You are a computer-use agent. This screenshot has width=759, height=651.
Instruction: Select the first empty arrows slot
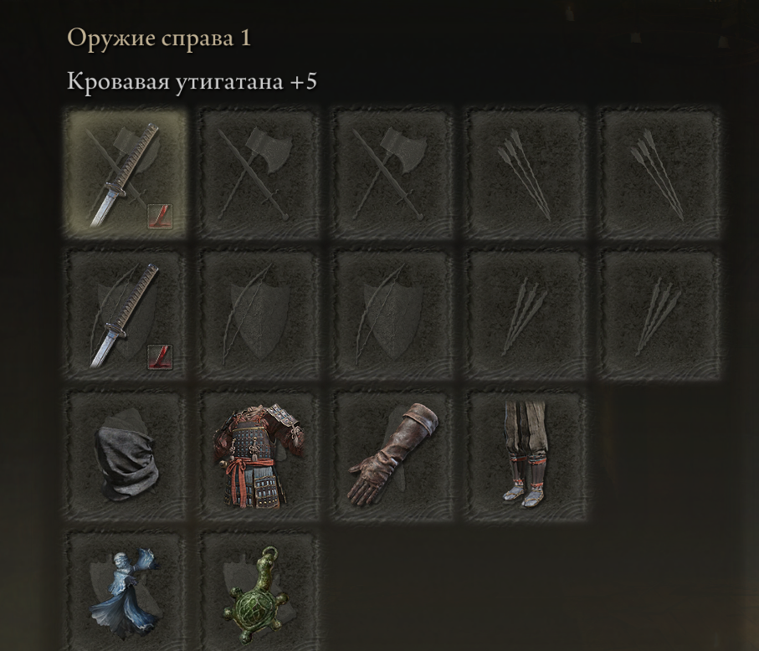click(x=526, y=174)
